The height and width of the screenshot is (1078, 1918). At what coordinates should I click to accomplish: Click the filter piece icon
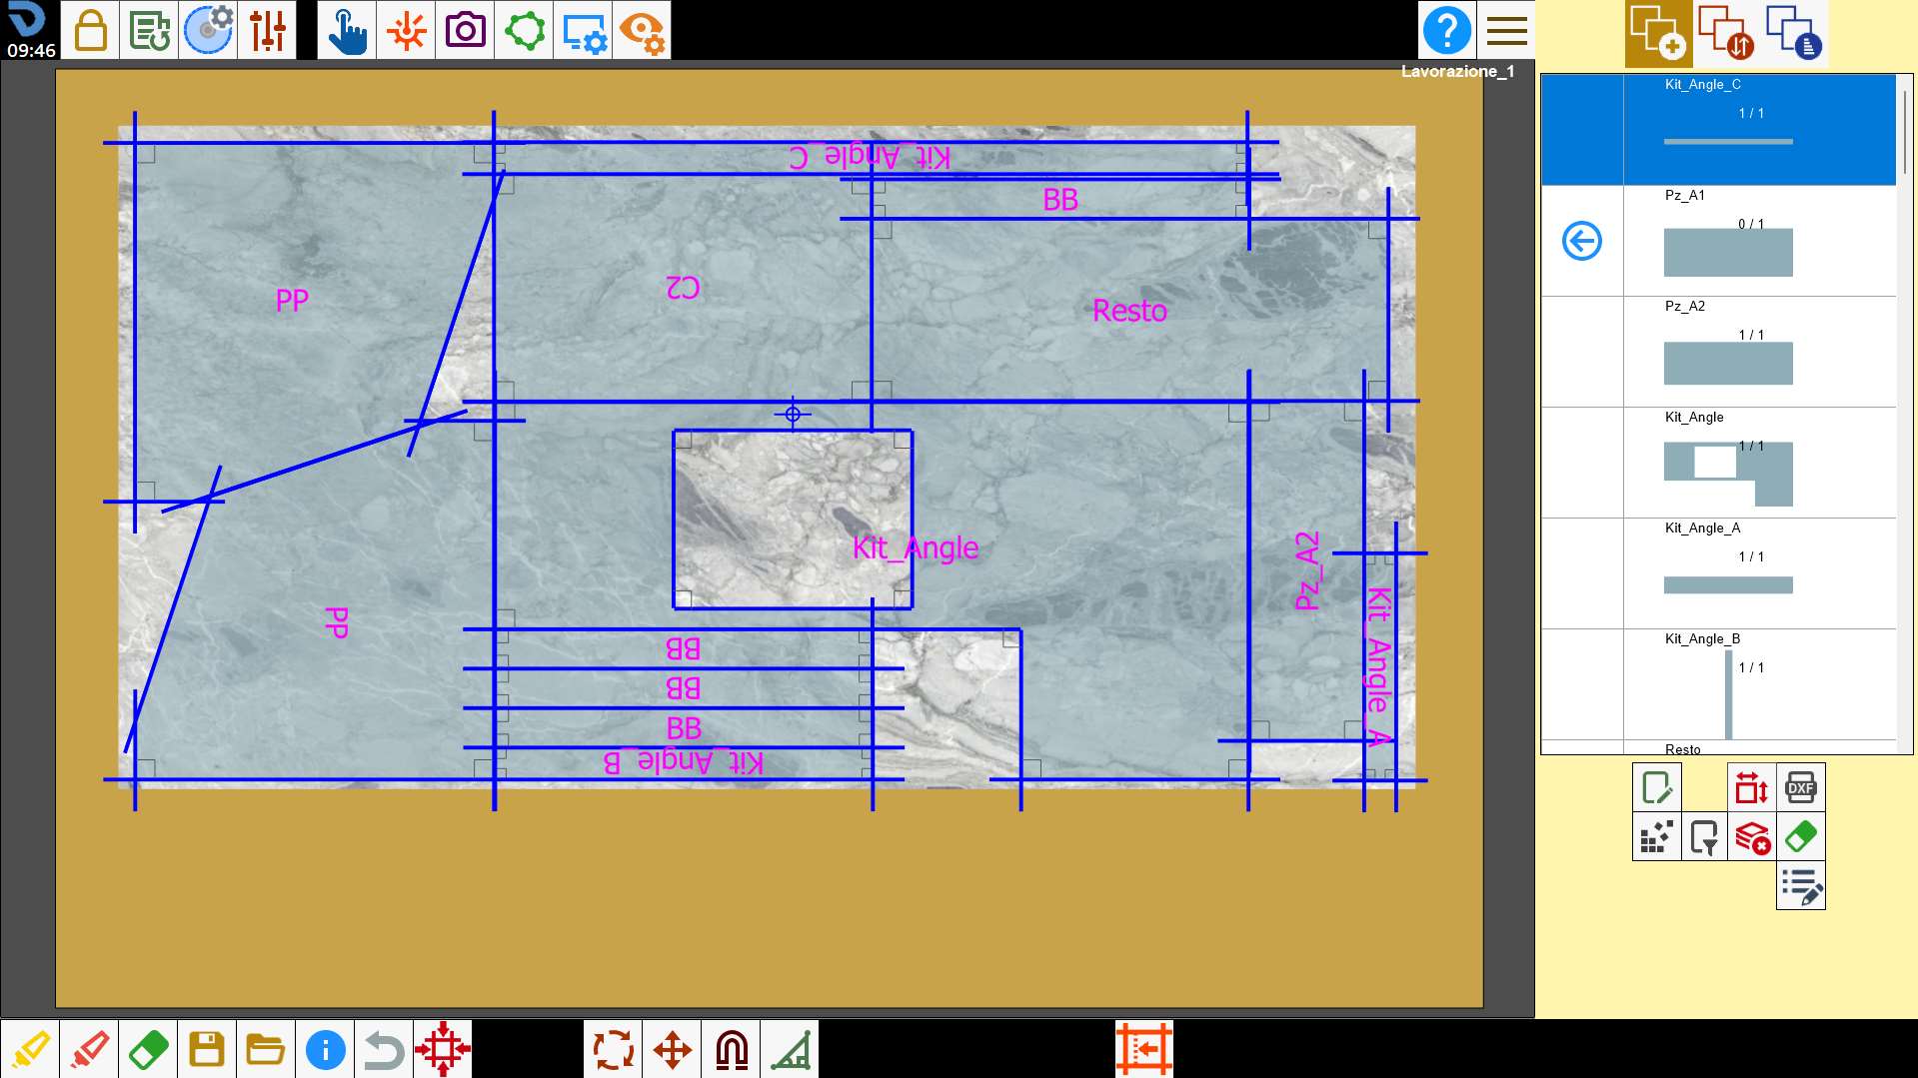pyautogui.click(x=1704, y=836)
